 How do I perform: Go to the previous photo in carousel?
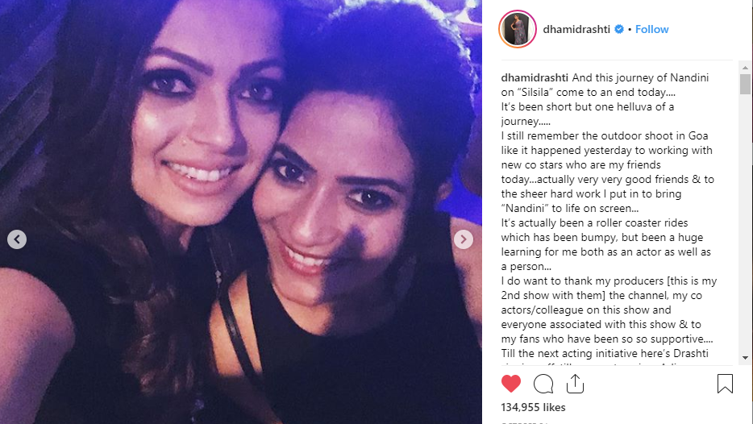coord(17,239)
